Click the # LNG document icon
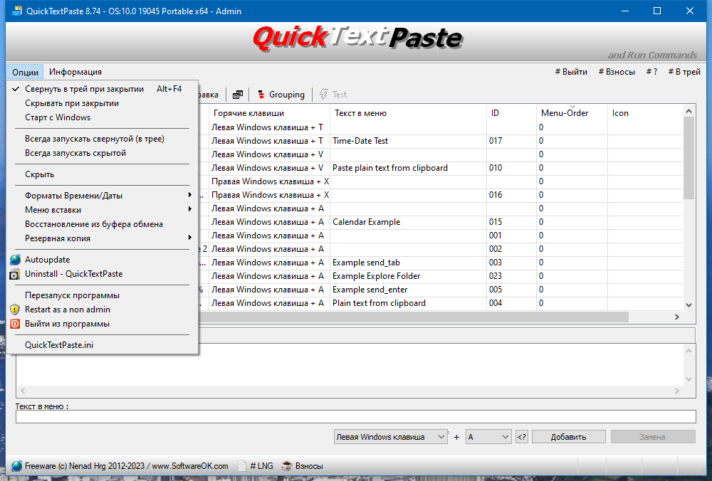This screenshot has width=712, height=481. 242,466
